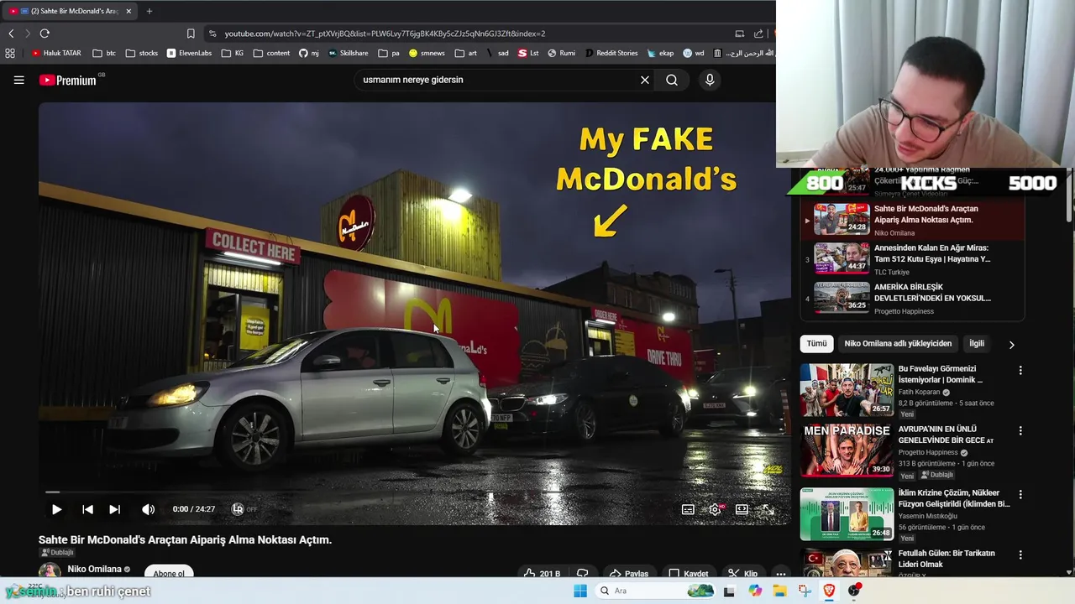The height and width of the screenshot is (604, 1075).
Task: Select the Tümü filter chip
Action: (816, 343)
